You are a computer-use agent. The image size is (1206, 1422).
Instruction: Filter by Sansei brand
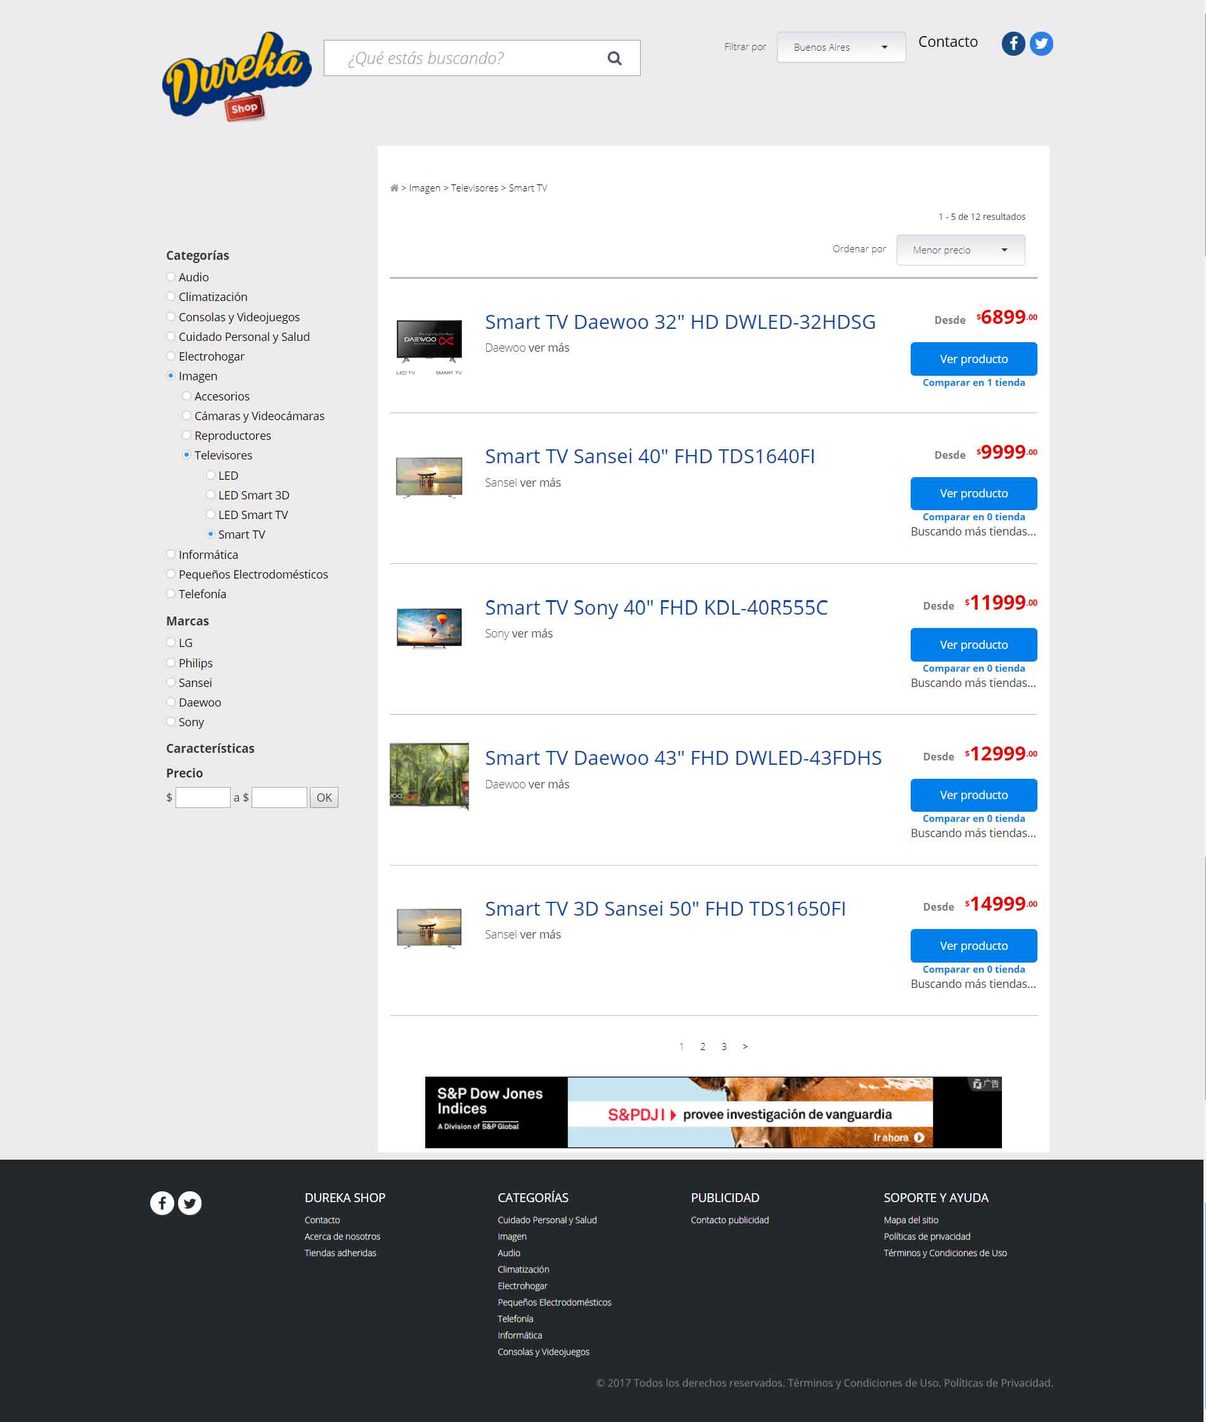pos(171,683)
